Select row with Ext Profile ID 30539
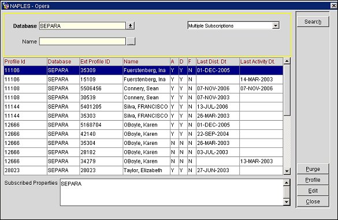The image size is (338, 220). point(143,98)
